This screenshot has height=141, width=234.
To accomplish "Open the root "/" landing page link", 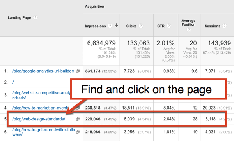I will (13, 82).
